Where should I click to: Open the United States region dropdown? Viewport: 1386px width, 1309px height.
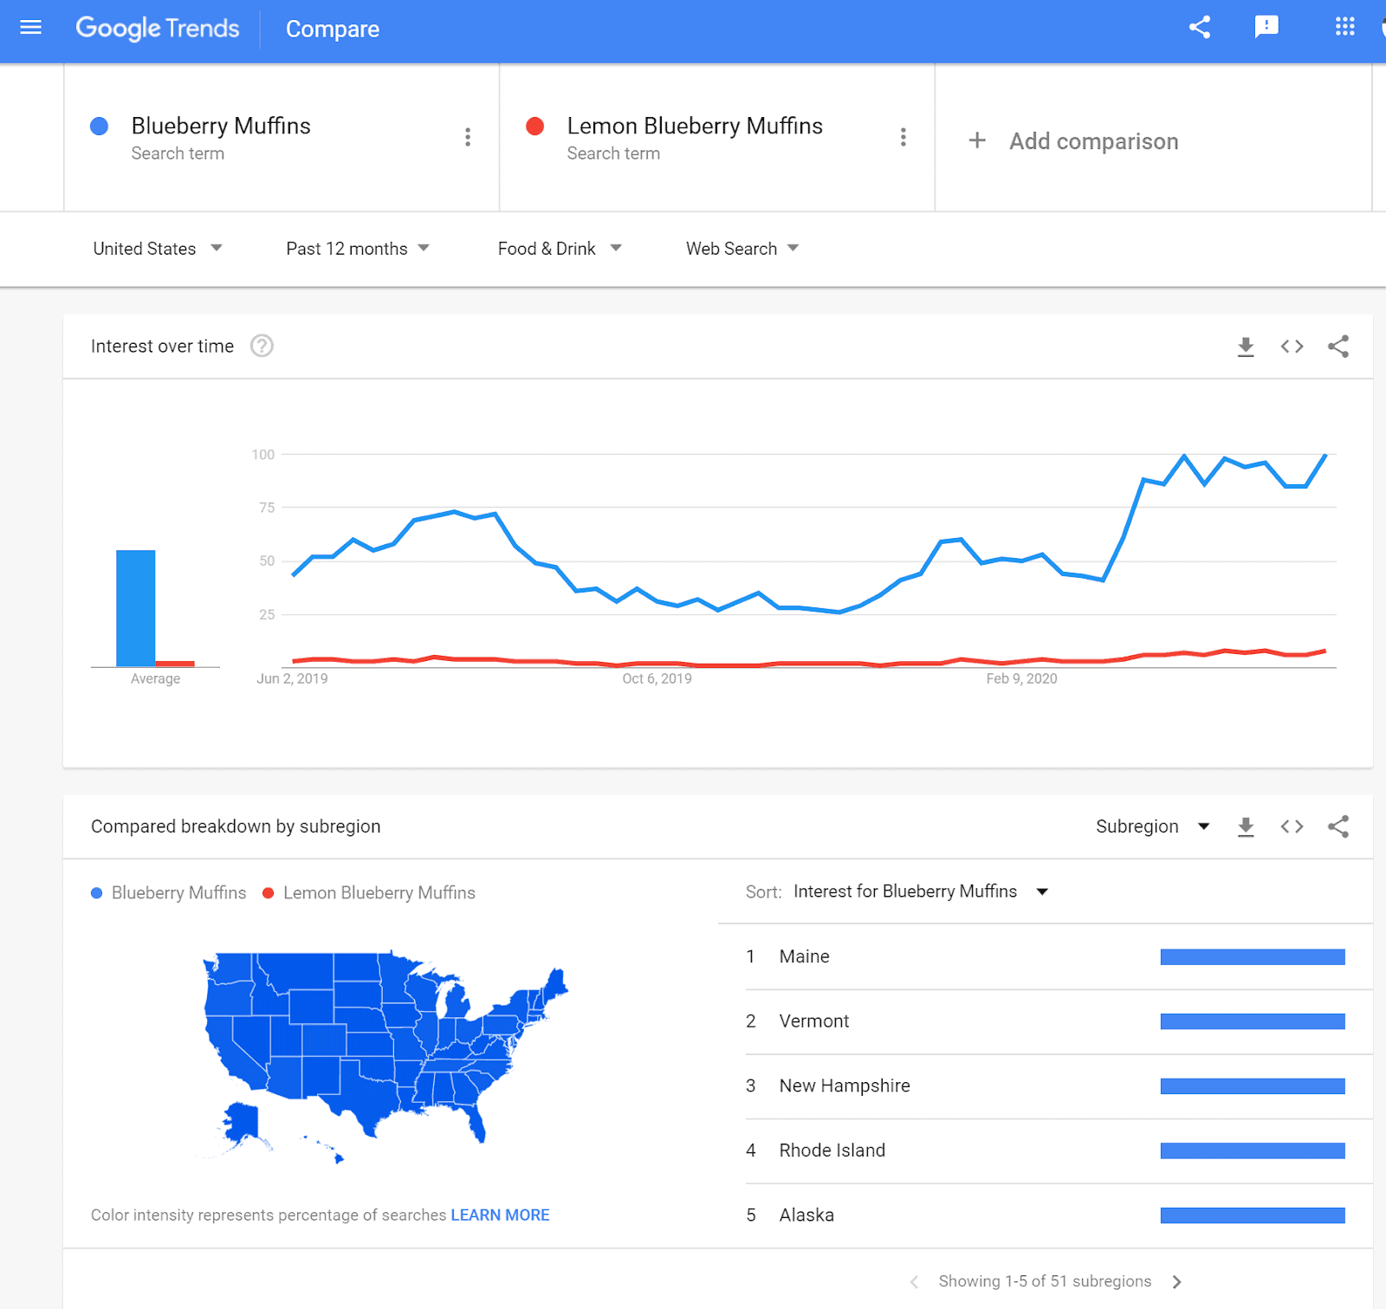click(x=159, y=249)
